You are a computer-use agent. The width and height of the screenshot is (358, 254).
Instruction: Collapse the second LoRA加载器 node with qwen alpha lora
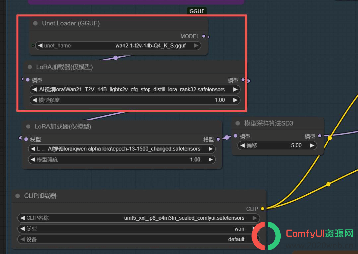pos(28,127)
